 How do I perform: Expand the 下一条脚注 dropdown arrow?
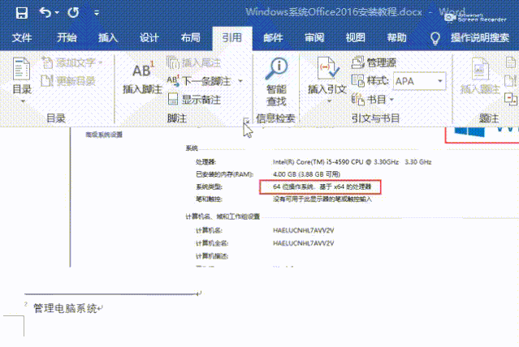(240, 81)
